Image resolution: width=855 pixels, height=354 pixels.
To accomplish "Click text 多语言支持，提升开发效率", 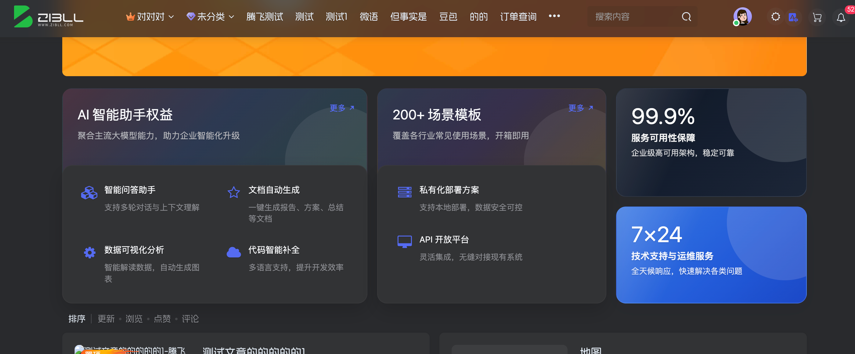I will tap(296, 267).
